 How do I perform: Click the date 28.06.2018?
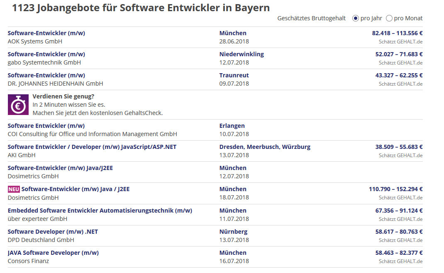coord(234,41)
